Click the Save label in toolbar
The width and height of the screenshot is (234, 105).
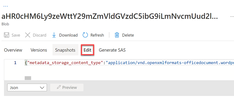16,35
